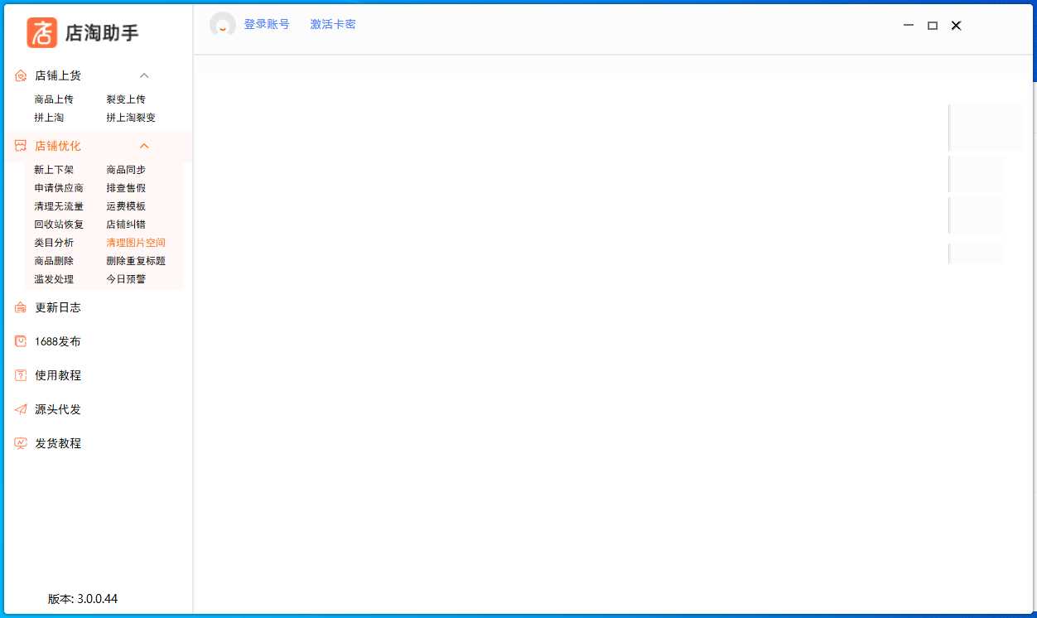Click the 源头代发 paper plane icon
The width and height of the screenshot is (1037, 618).
(20, 409)
